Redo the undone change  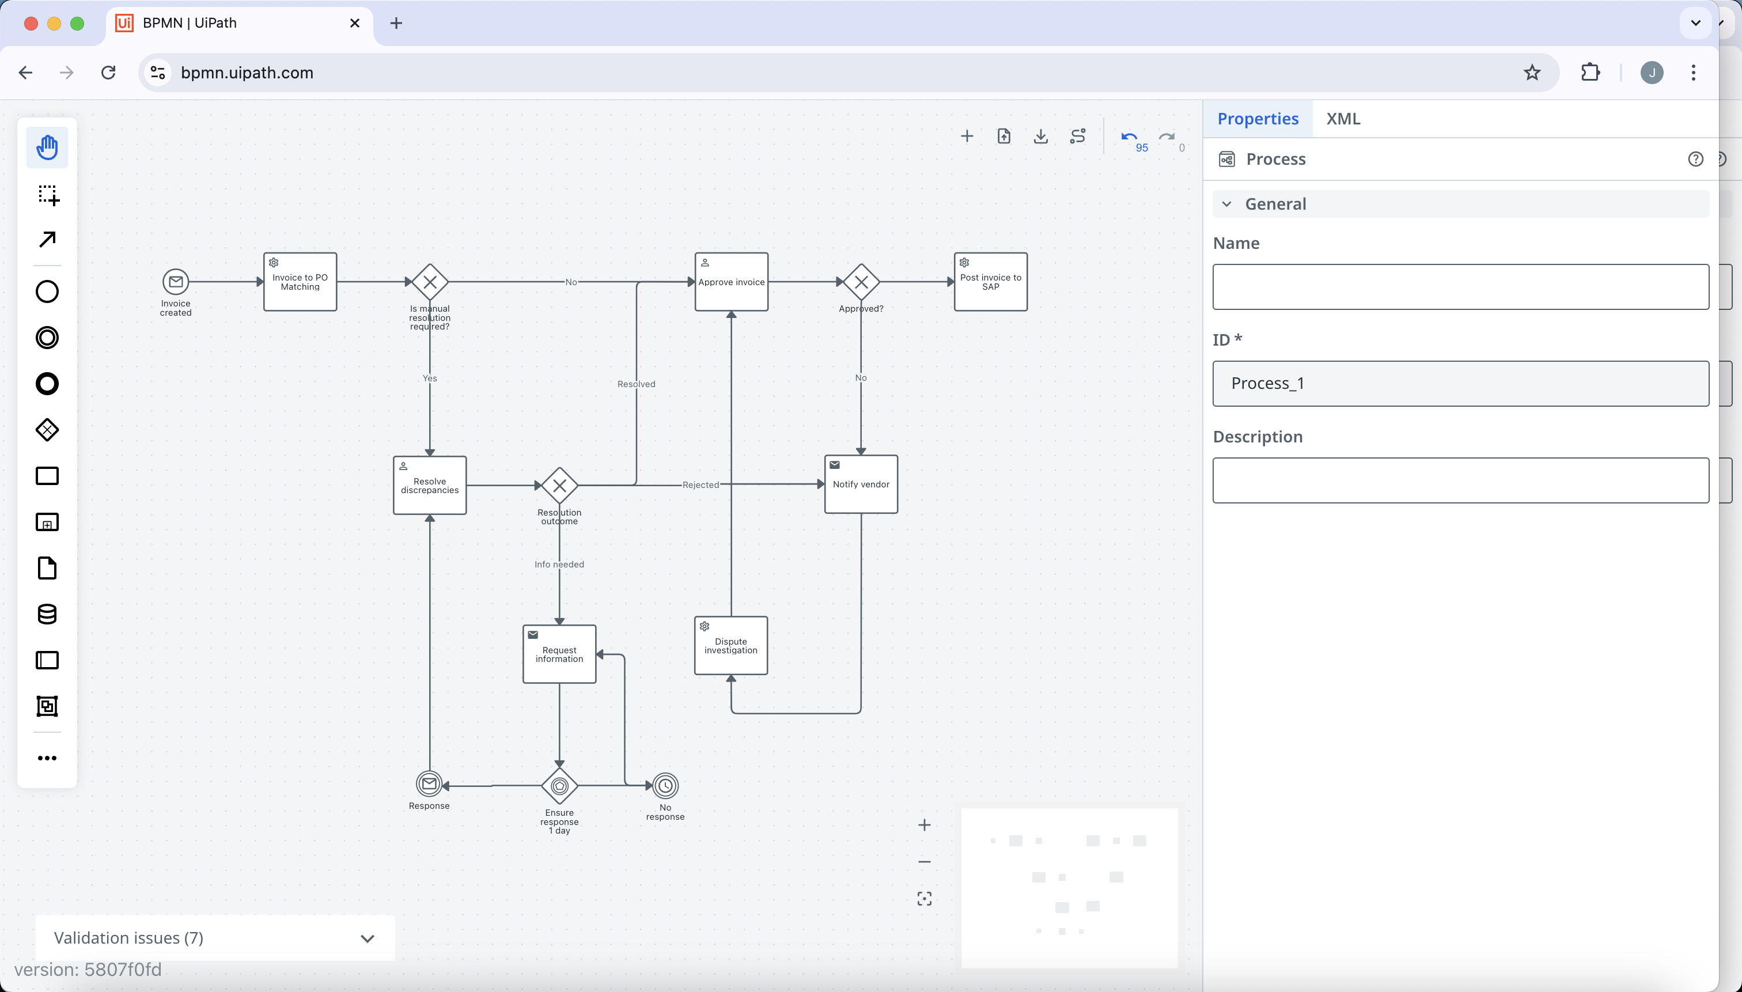pos(1167,137)
